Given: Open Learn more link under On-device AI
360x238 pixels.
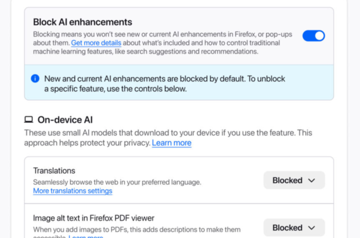Looking at the screenshot, I should [x=172, y=143].
